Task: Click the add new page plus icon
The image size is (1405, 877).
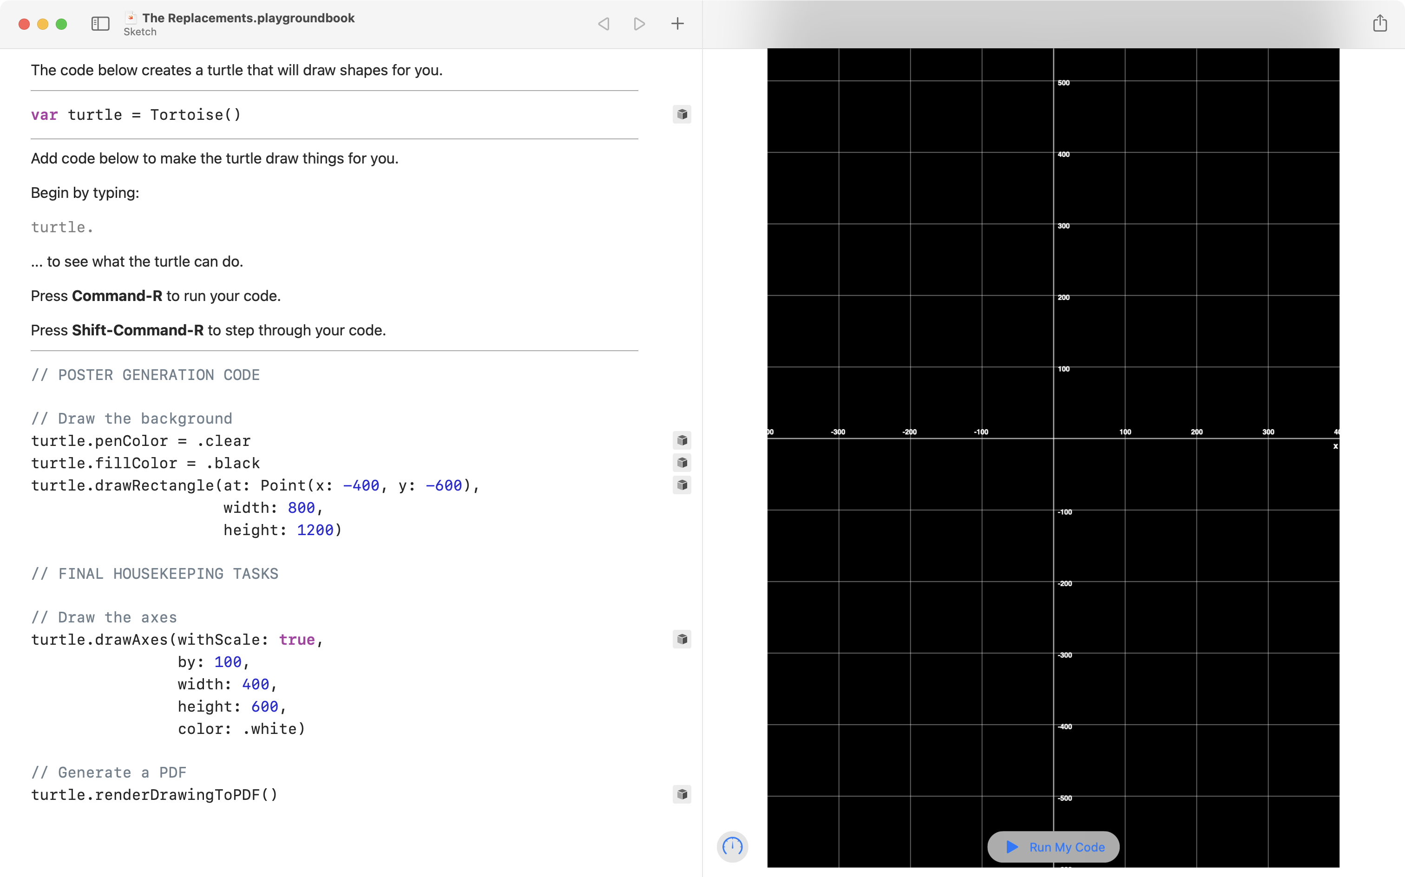Action: pos(677,24)
